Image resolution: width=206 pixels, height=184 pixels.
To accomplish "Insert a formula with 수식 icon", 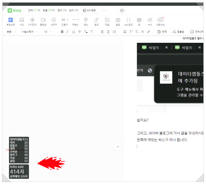I will coord(150,21).
